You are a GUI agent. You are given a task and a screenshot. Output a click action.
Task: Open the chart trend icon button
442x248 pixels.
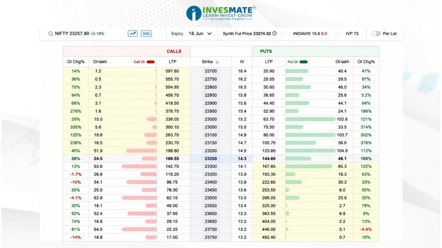pyautogui.click(x=133, y=34)
